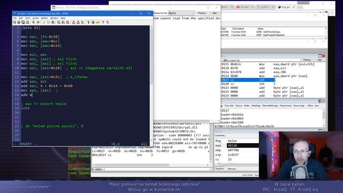
Task: Switch to the Memory tab at the bottom
Action: (232, 169)
